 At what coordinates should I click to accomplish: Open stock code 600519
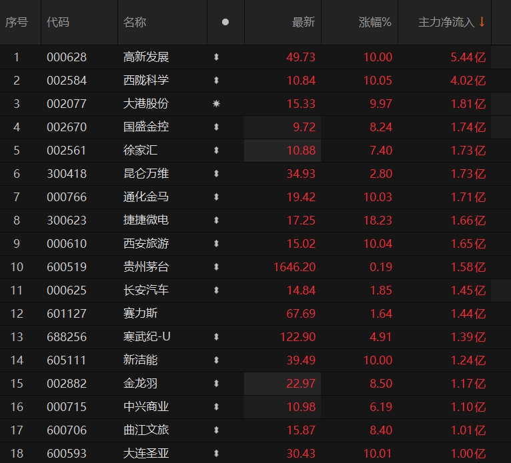(66, 267)
